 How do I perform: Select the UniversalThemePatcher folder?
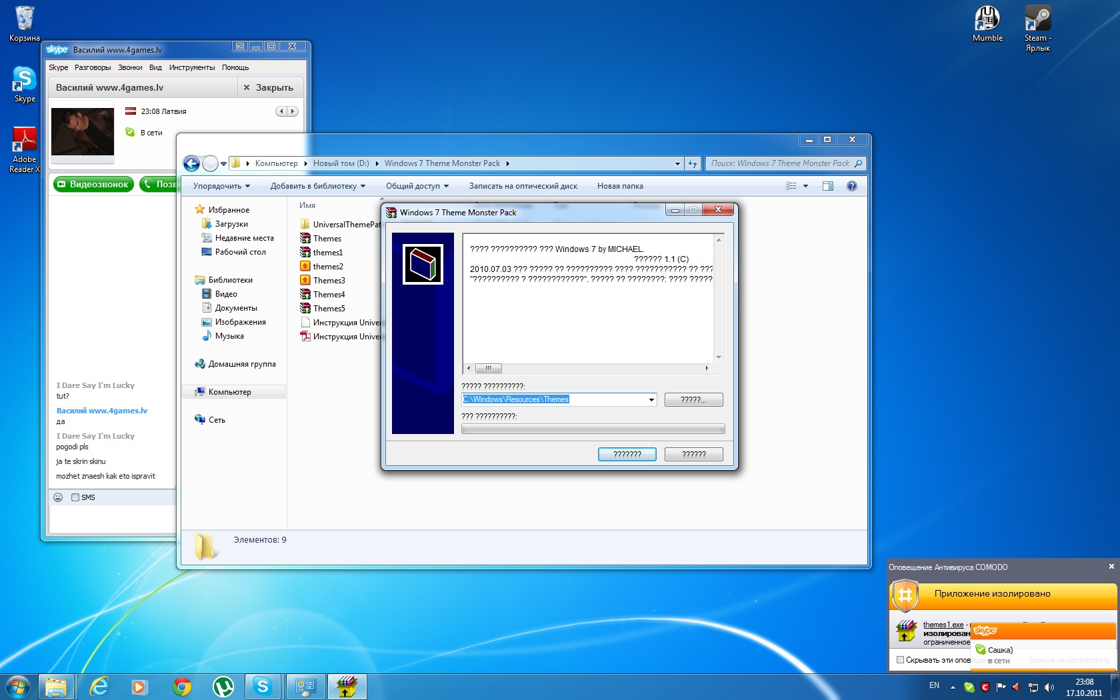pyautogui.click(x=340, y=225)
